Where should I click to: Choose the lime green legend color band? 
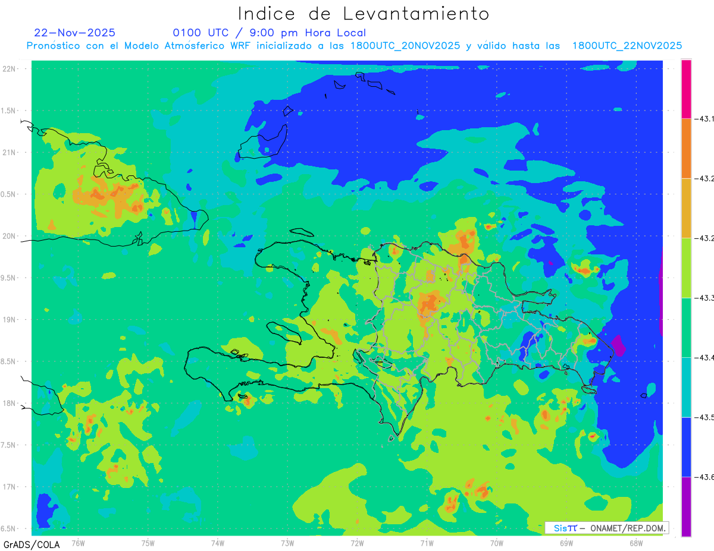coord(686,268)
